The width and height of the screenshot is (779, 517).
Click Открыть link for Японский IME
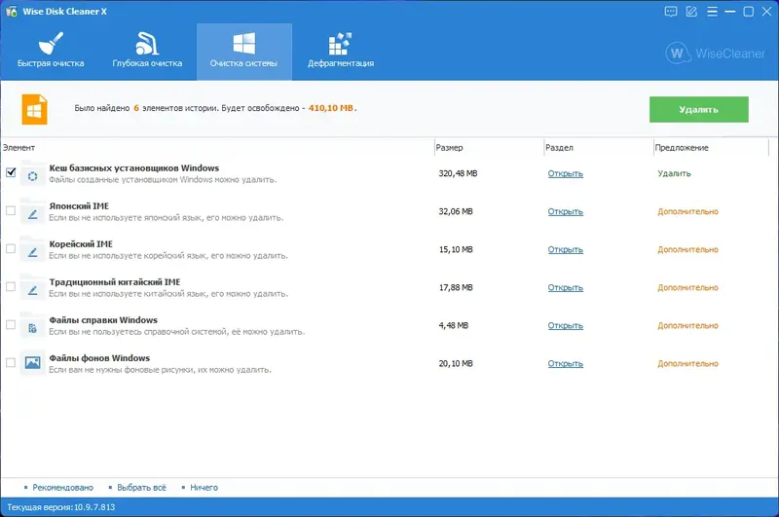[x=566, y=211]
